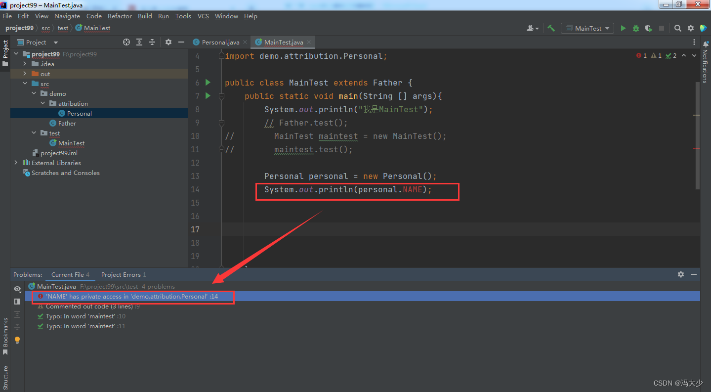
Task: Collapse the attribution package in the tree
Action: coord(43,103)
